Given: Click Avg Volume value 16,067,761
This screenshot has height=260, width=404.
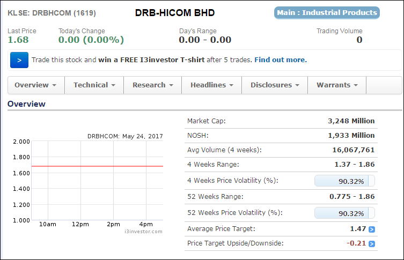Looking at the screenshot, I should pos(353,150).
